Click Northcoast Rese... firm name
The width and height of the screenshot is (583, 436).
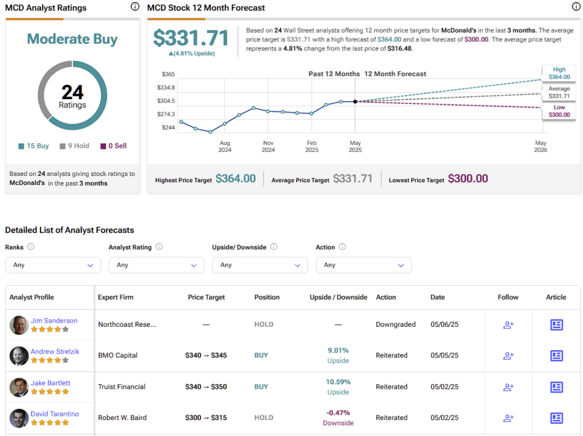127,324
